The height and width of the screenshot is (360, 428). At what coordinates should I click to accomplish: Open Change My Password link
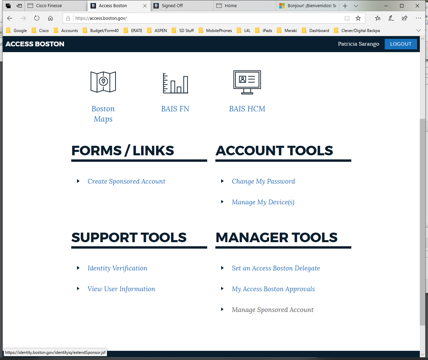[x=263, y=182]
